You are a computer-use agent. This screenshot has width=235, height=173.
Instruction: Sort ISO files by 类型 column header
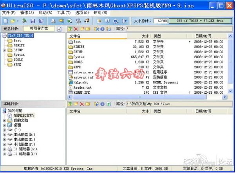[169, 36]
